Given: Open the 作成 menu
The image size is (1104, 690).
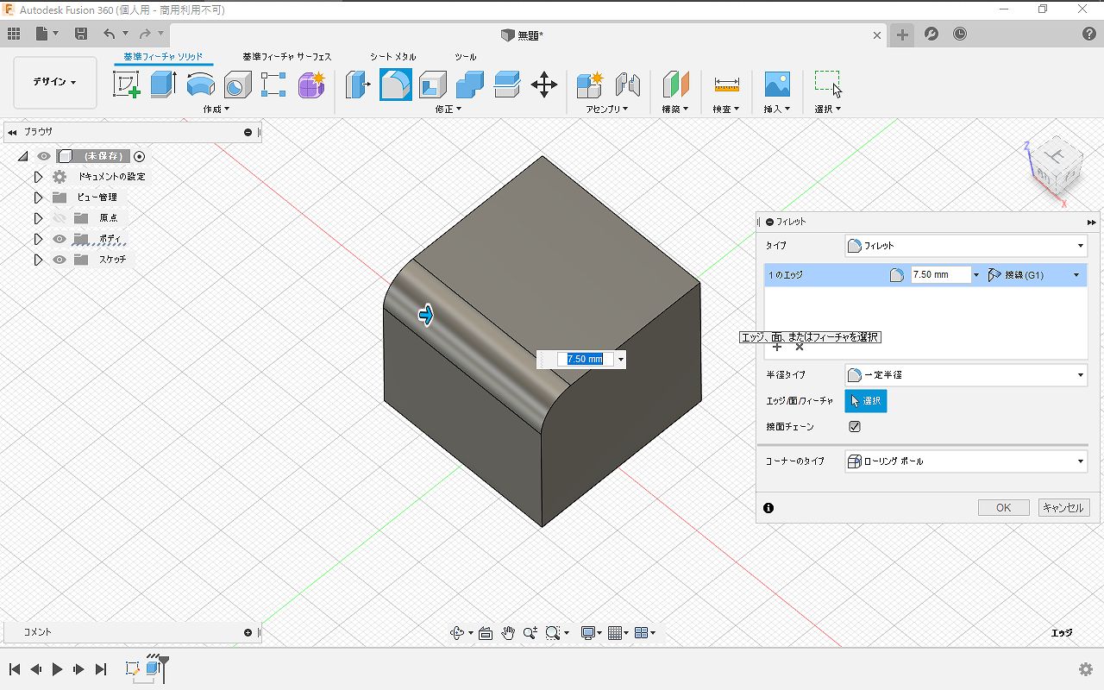Looking at the screenshot, I should [x=216, y=110].
